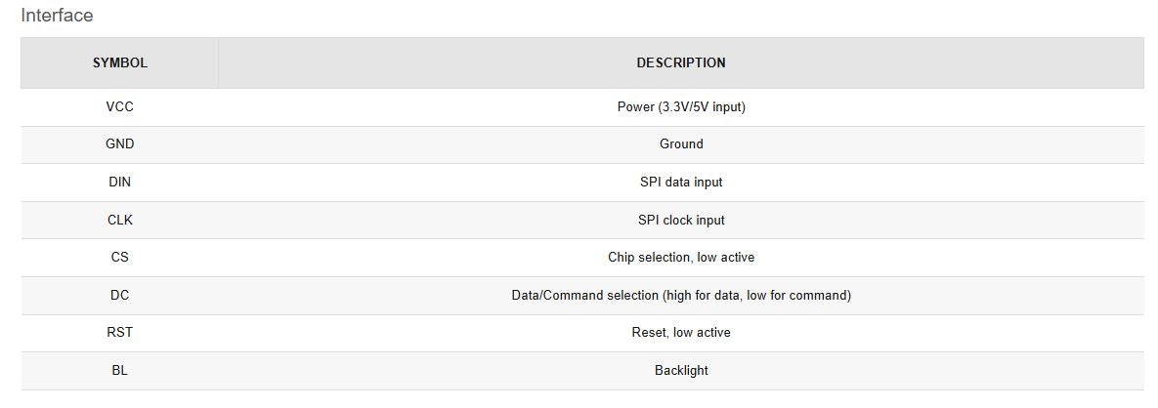
Task: Click the SPI data input description
Action: pyautogui.click(x=681, y=182)
